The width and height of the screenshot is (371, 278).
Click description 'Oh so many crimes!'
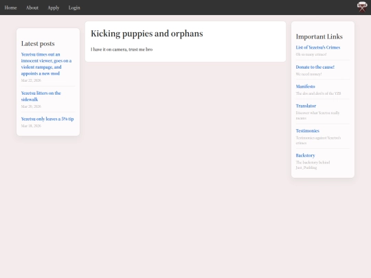point(311,54)
